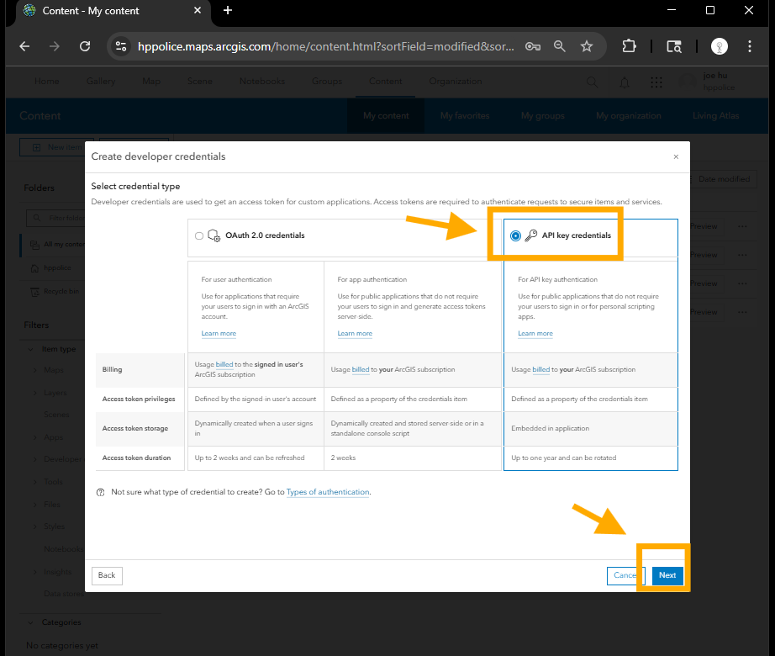This screenshot has width=775, height=656.
Task: Open the Recycle bin folder
Action: pyautogui.click(x=61, y=292)
